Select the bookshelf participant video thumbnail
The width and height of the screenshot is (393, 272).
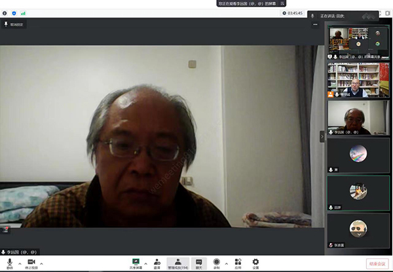358,80
